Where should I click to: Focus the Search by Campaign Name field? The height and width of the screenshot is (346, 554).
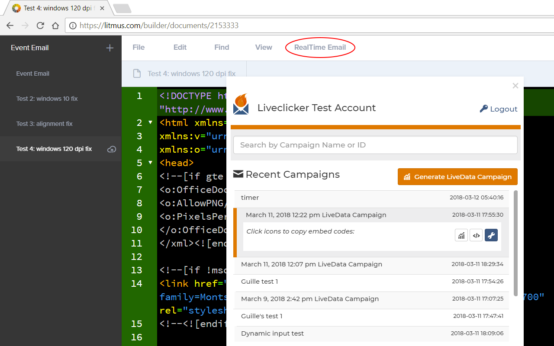point(375,145)
